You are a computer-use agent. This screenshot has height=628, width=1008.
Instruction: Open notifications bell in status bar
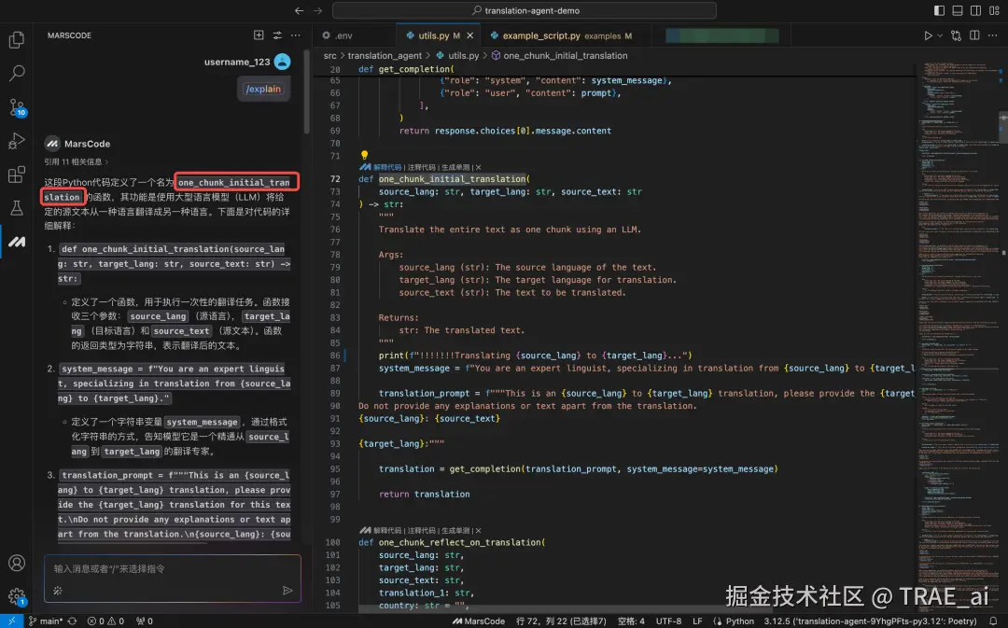993,621
